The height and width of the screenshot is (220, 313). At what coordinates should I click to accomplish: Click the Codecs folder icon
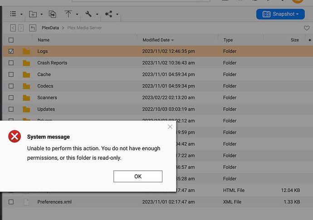pos(26,86)
